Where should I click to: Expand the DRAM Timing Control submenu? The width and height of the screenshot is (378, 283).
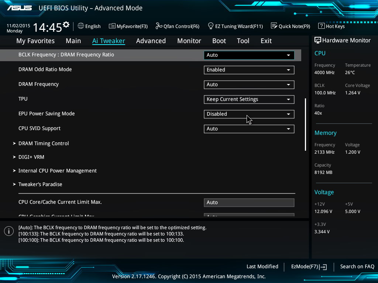click(x=44, y=143)
